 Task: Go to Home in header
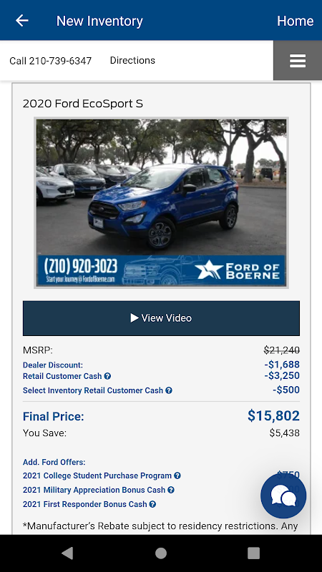click(x=295, y=21)
